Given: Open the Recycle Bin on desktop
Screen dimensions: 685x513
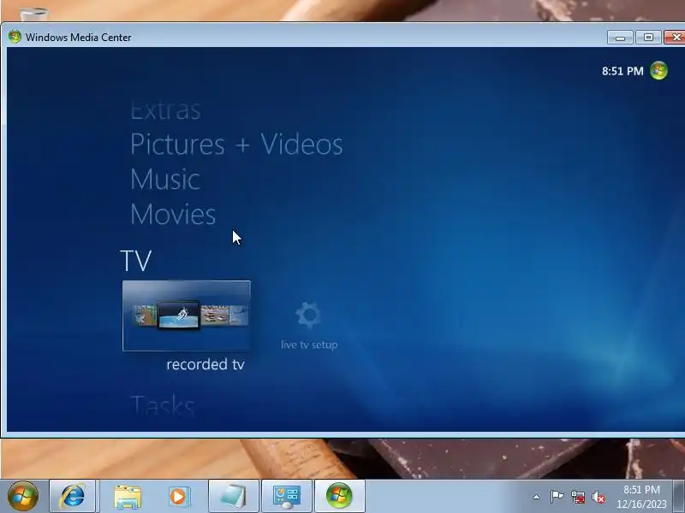Looking at the screenshot, I should pos(34,14).
